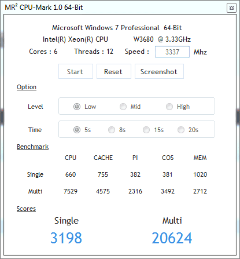Choose the 8s time option
This screenshot has height=259, width=240.
tap(112, 130)
